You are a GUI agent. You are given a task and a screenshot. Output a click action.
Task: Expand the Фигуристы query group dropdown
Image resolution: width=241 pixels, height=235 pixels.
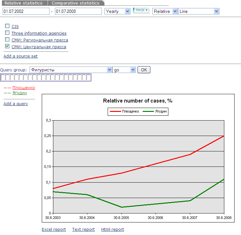[70, 70]
